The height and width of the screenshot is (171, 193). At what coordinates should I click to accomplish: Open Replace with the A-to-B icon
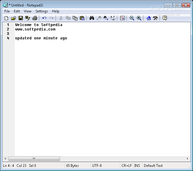[113, 18]
